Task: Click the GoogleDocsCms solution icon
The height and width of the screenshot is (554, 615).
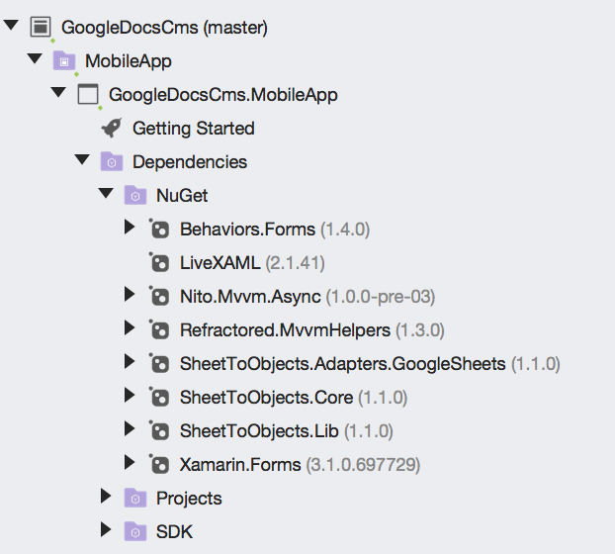Action: click(41, 27)
